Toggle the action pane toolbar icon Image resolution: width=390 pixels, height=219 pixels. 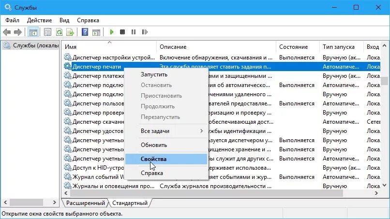96,32
